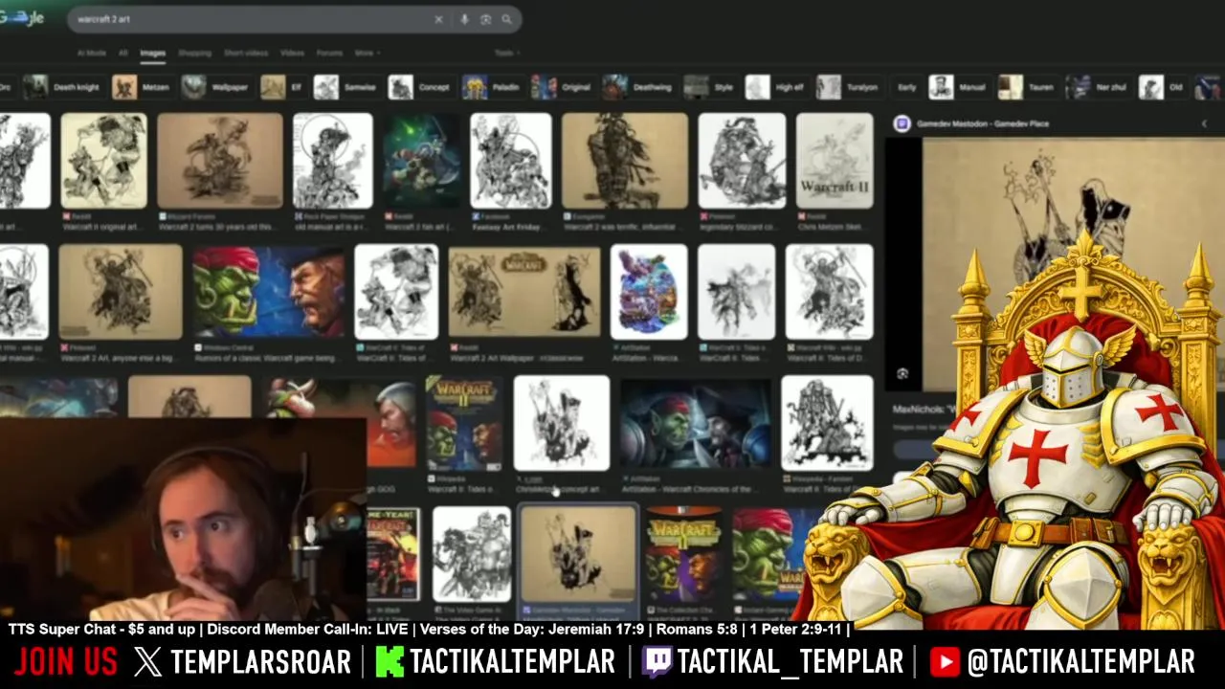Filter by the Style chip
Image resolution: width=1225 pixels, height=689 pixels.
click(710, 87)
